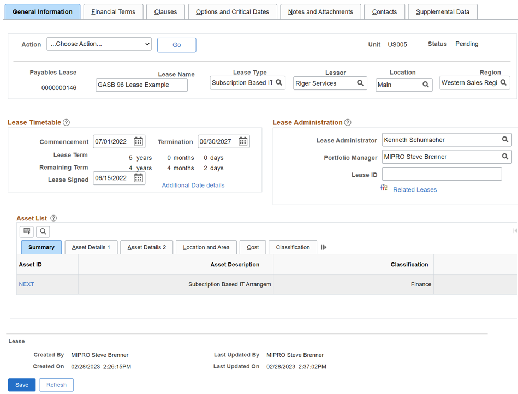Screen dimensions: 518x394
Task: Show all Asset List columns
Action: click(x=324, y=247)
